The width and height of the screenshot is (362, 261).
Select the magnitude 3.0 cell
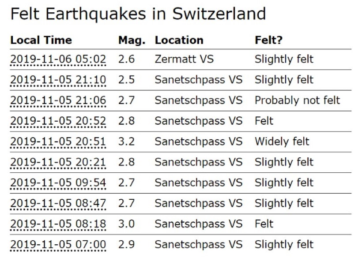tap(126, 224)
